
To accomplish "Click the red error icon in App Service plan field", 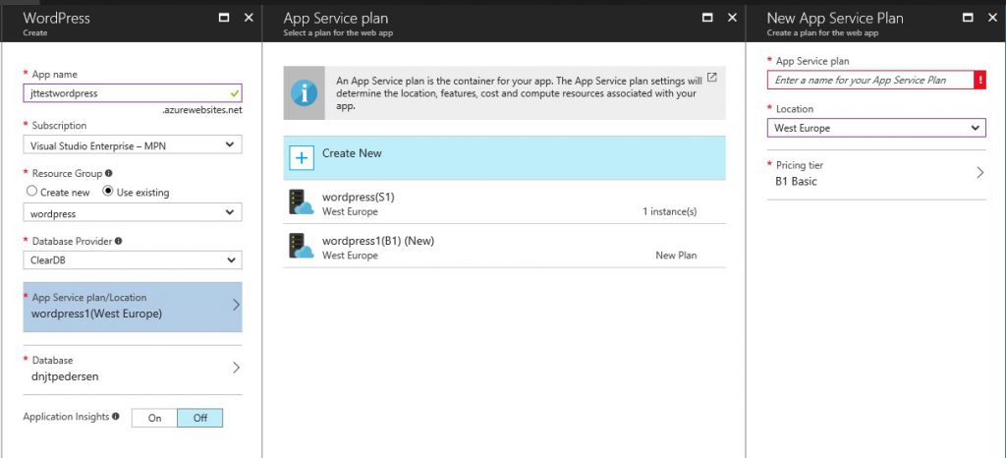I will point(979,80).
